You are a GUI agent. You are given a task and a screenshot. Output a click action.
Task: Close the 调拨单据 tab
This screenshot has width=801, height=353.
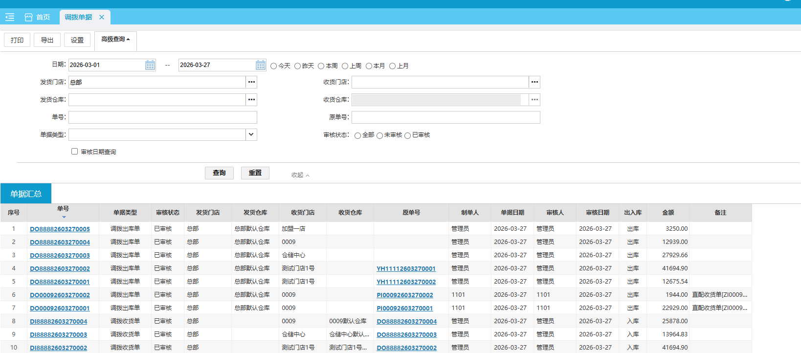click(102, 17)
